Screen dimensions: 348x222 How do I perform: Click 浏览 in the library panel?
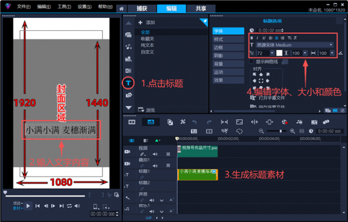tap(146, 110)
